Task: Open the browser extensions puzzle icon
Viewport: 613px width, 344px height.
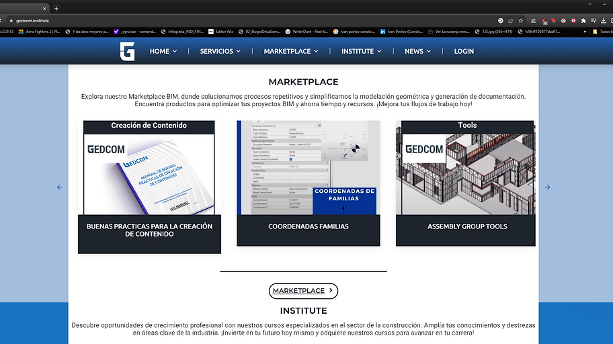Action: pos(583,21)
